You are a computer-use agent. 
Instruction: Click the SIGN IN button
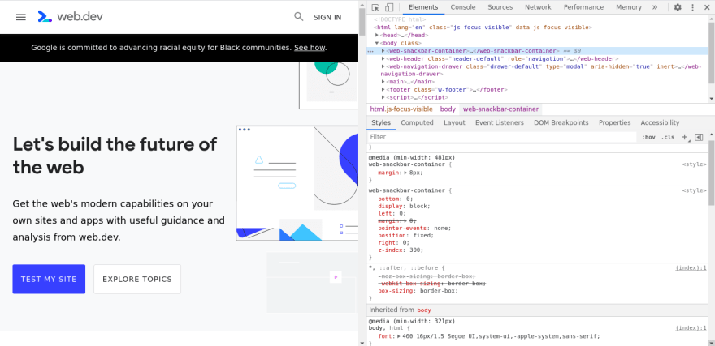pos(327,17)
